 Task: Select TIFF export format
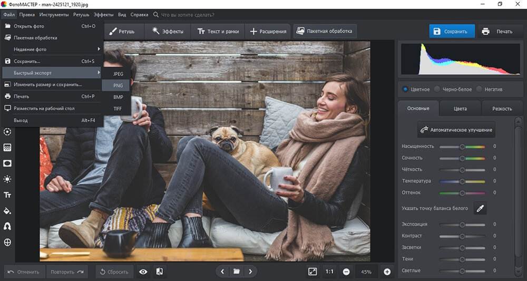point(118,109)
